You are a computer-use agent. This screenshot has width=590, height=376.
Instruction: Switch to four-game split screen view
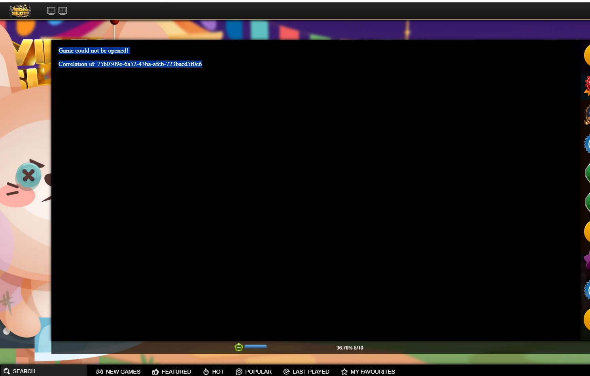(x=62, y=11)
